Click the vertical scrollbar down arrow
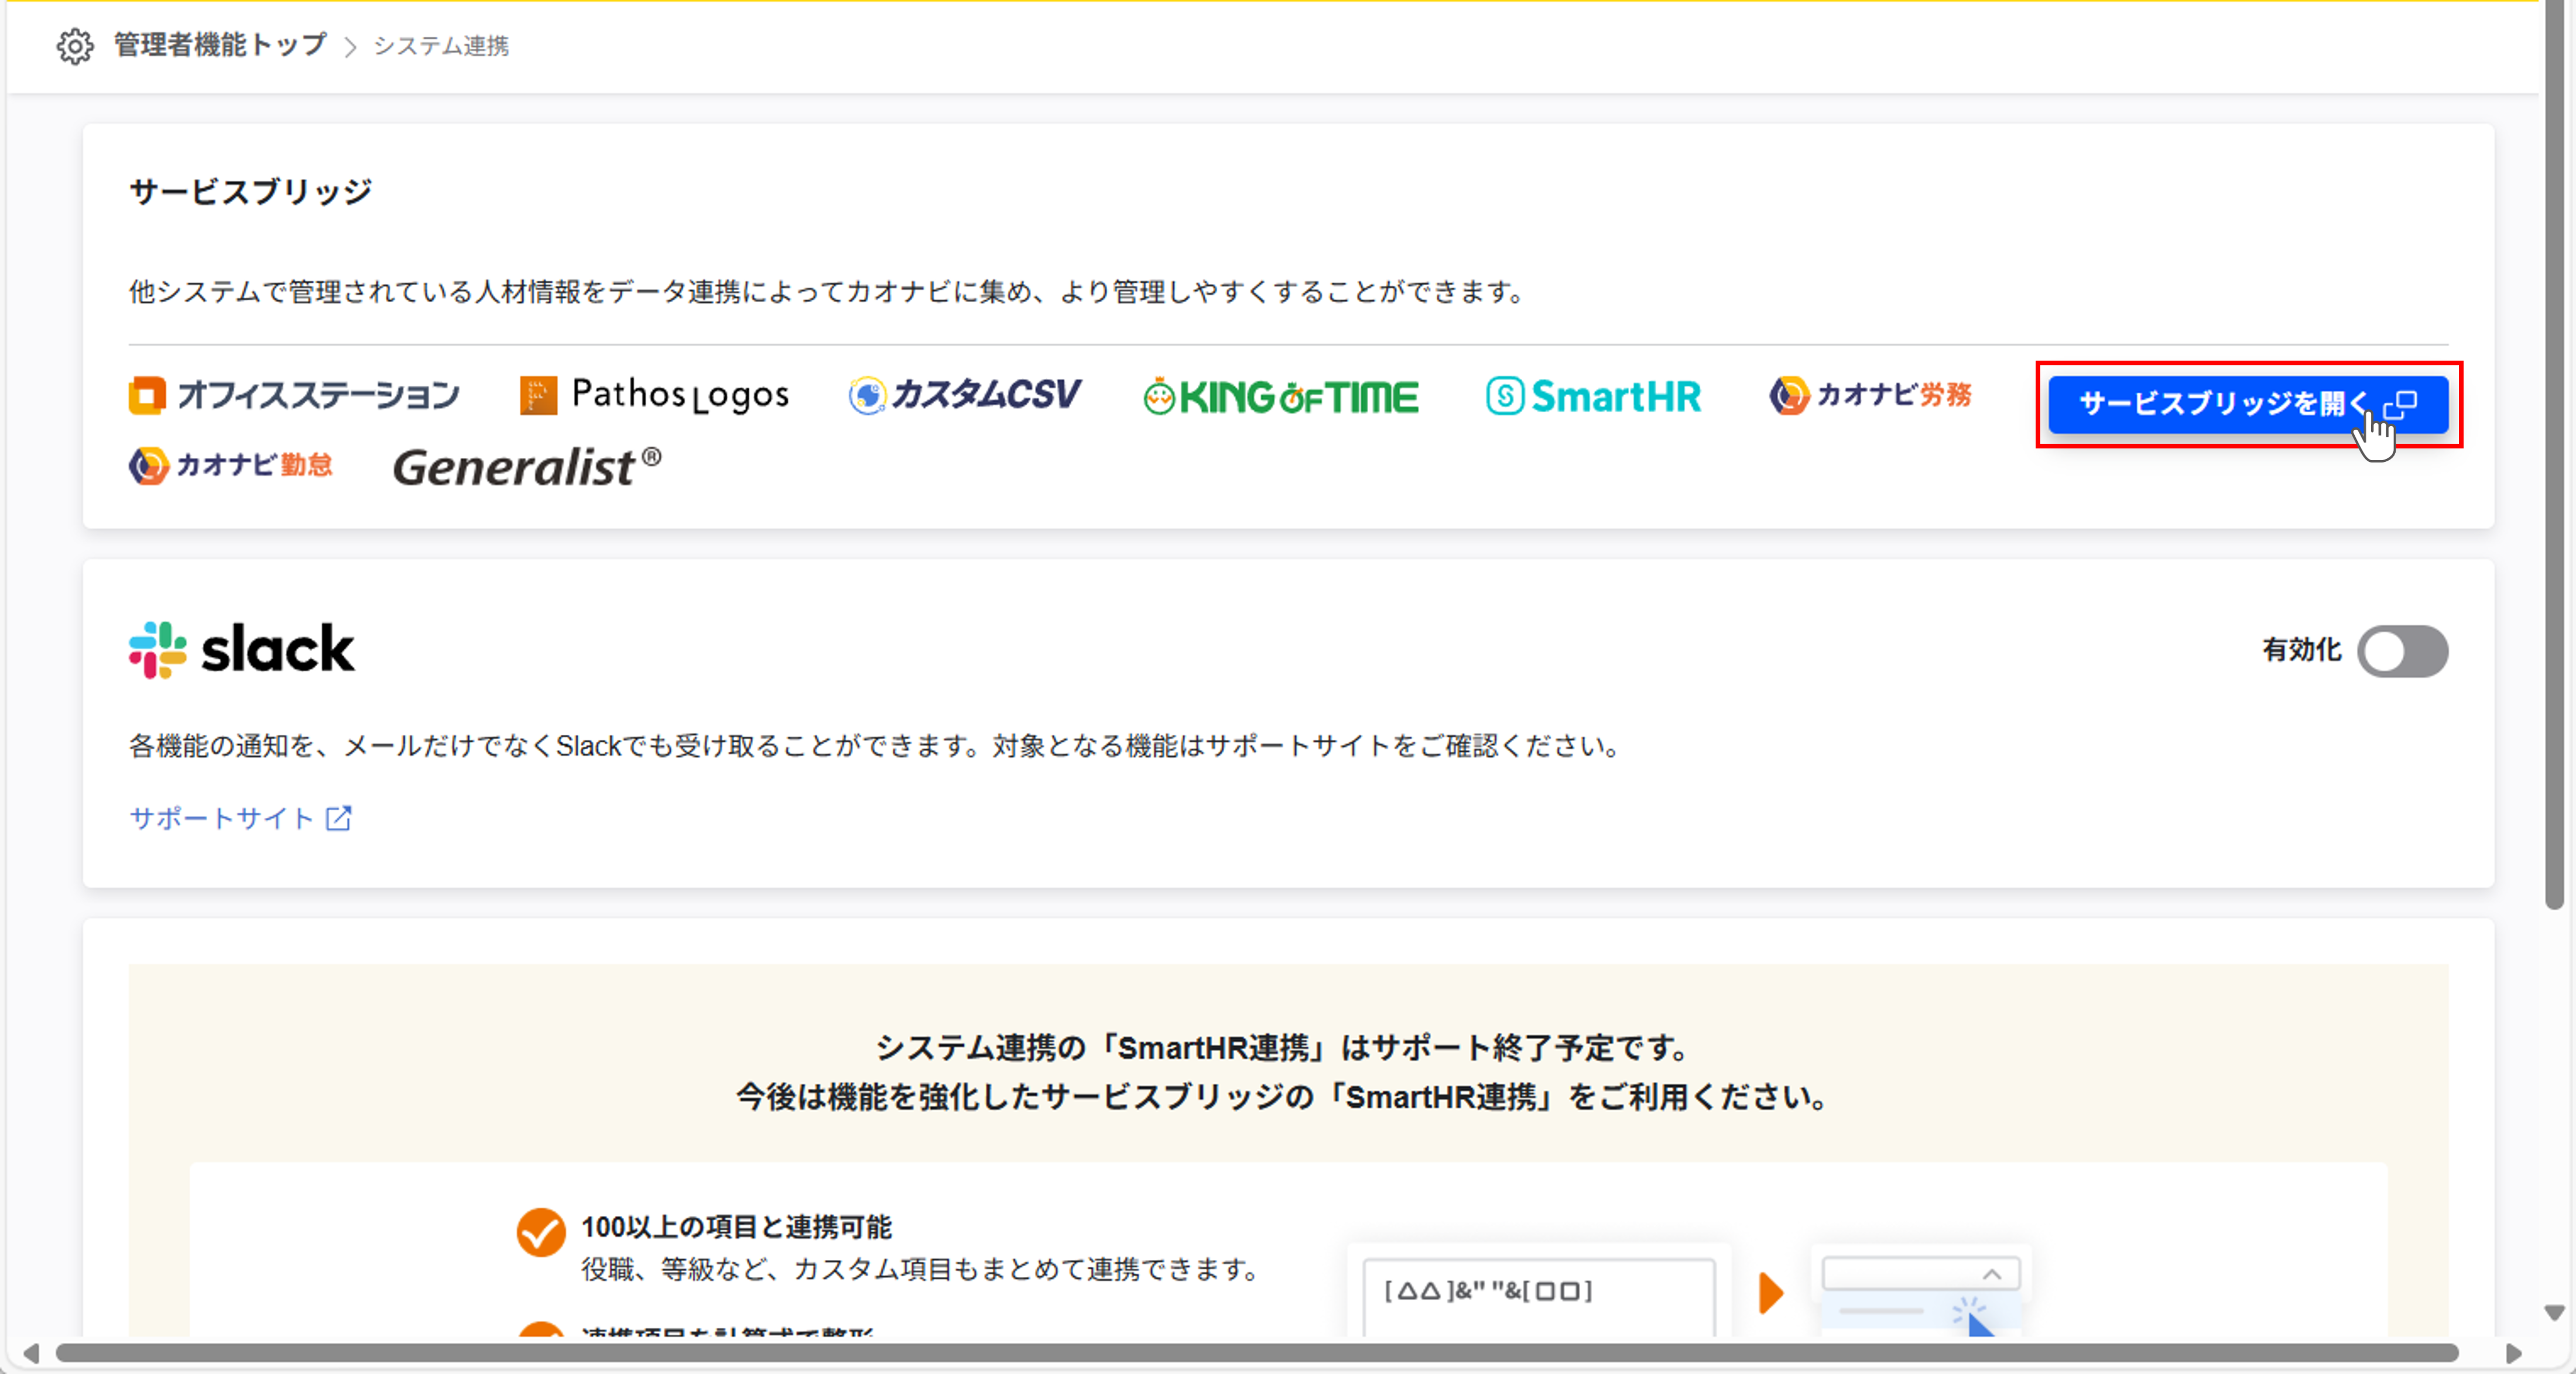 [x=2554, y=1312]
